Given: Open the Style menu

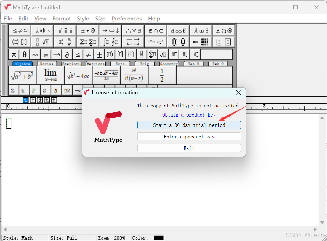Looking at the screenshot, I should click(83, 19).
